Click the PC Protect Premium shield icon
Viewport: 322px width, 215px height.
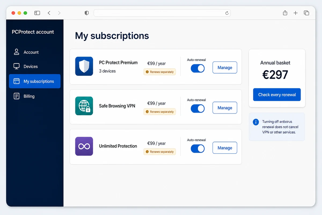point(84,66)
